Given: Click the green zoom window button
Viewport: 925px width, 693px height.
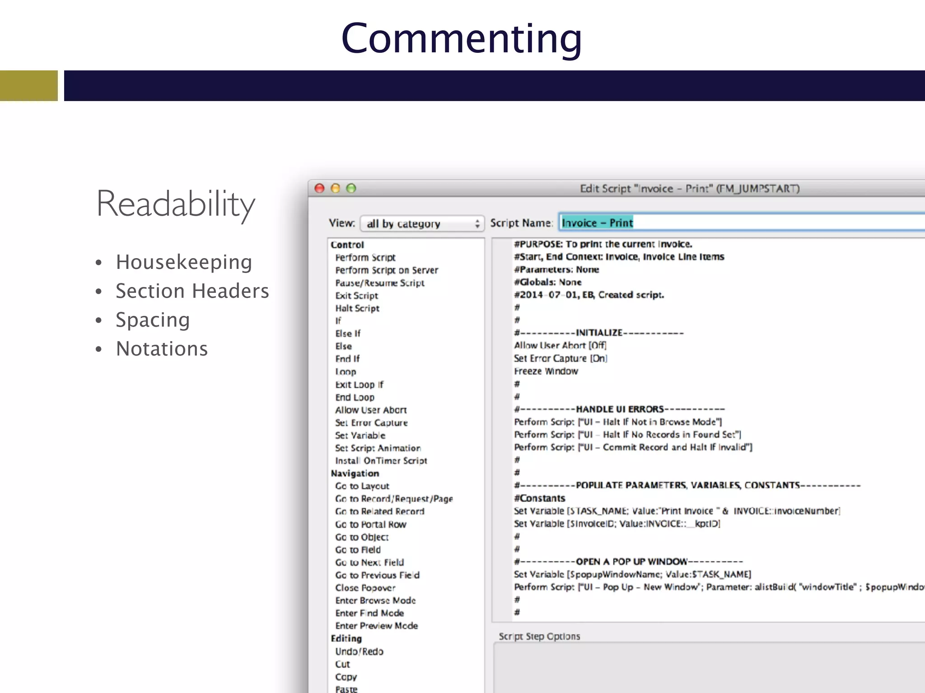Looking at the screenshot, I should (x=351, y=188).
